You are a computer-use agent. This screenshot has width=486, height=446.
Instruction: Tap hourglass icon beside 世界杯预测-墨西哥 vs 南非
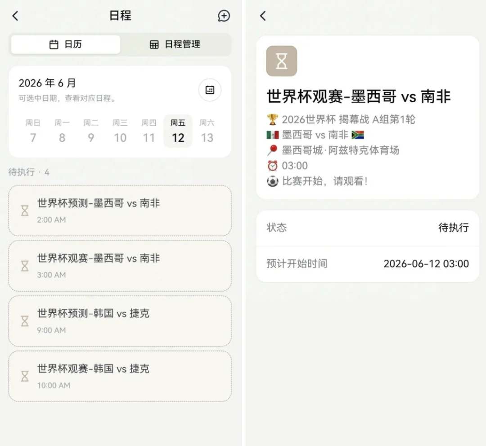[25, 211]
